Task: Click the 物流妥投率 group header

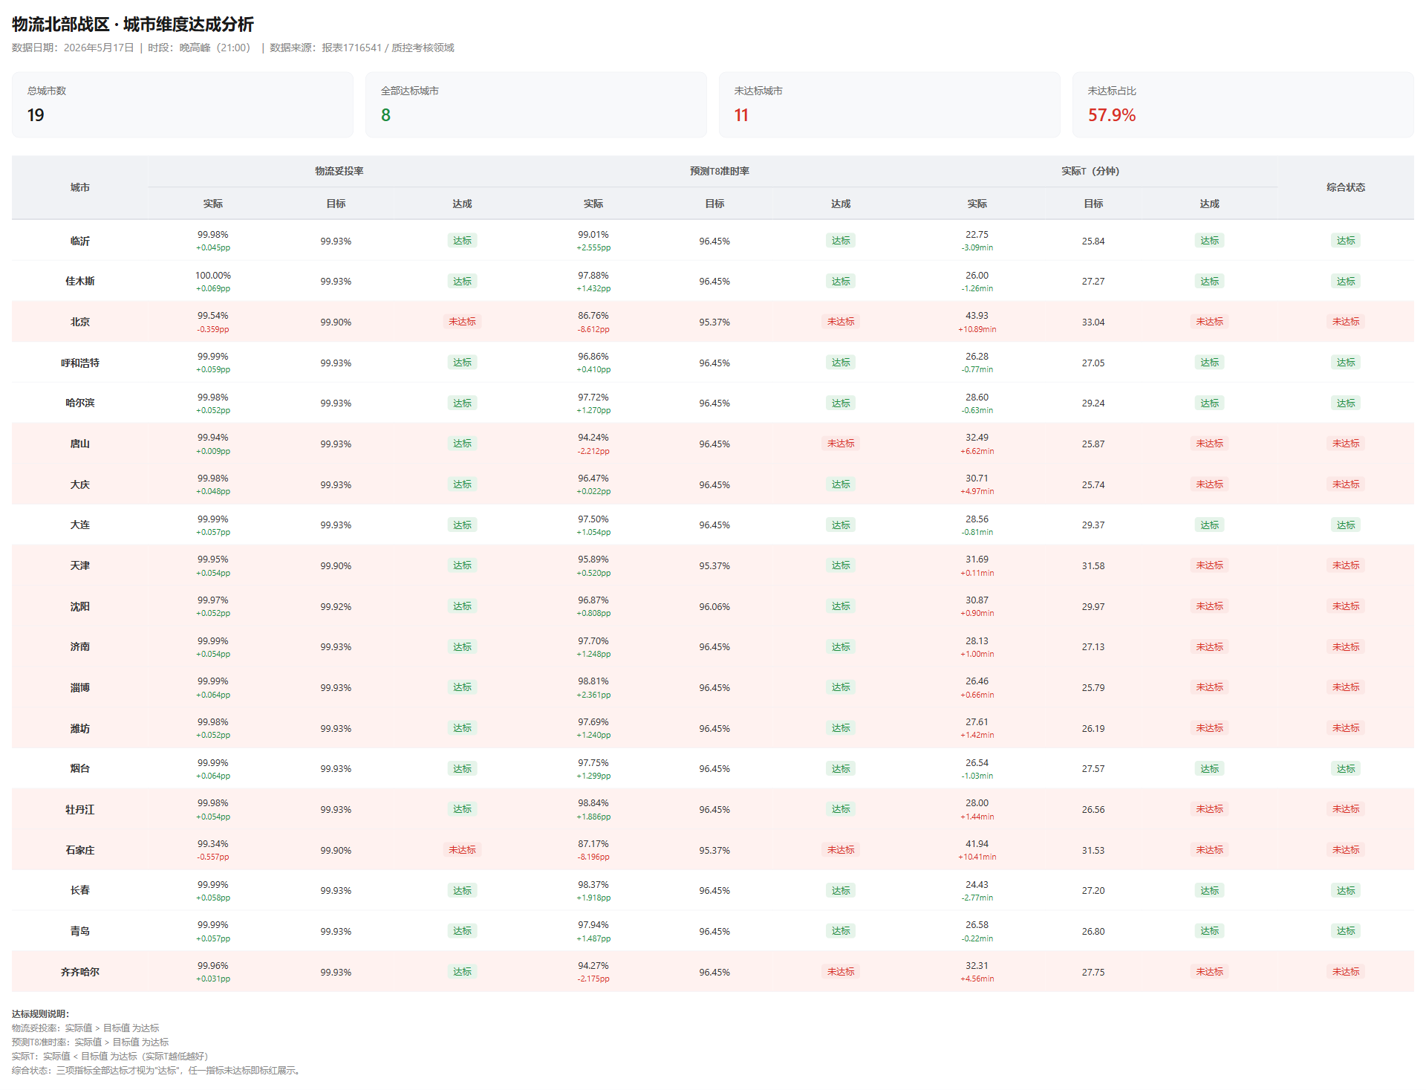Action: coord(339,171)
